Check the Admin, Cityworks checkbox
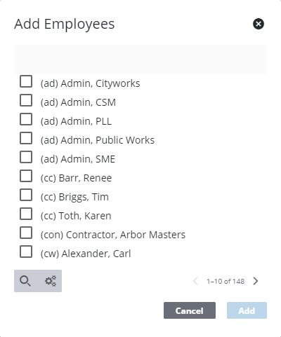Image resolution: width=281 pixels, height=337 pixels. tap(26, 81)
